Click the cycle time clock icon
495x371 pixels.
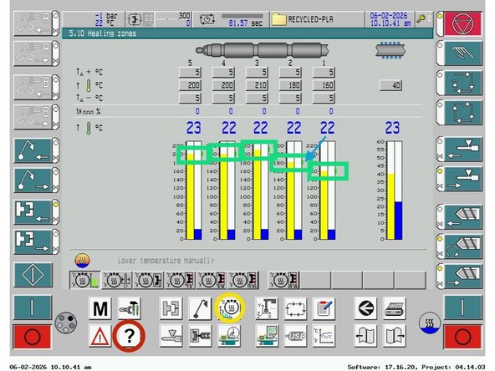pyautogui.click(x=207, y=19)
